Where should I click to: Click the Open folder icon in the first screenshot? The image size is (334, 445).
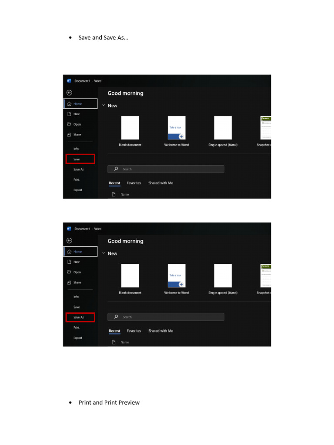pos(69,124)
